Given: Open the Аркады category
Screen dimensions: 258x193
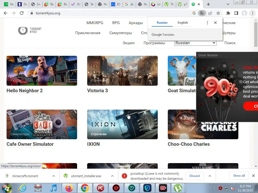Looking at the screenshot, I should 136,23.
